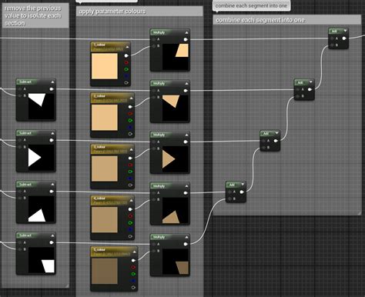
Task: Click output pin of Multiply fed by 1_colour
Action: tap(186, 39)
